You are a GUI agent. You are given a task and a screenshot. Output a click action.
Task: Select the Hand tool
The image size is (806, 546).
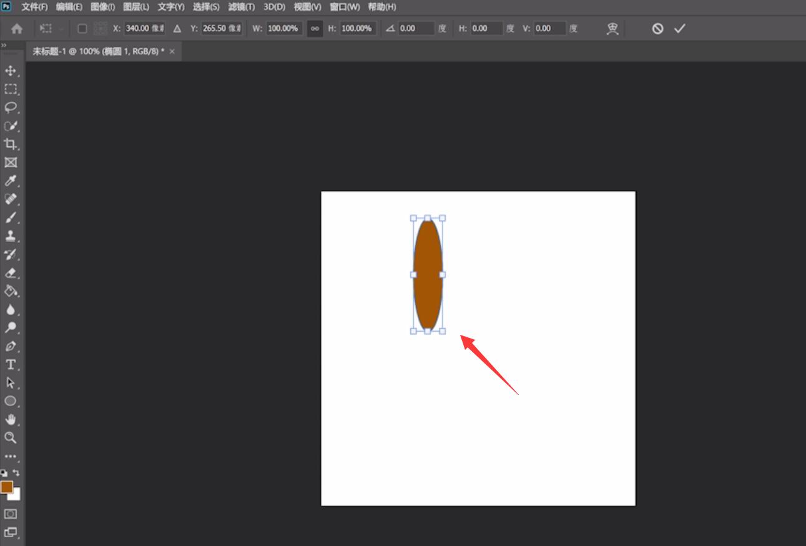tap(11, 419)
